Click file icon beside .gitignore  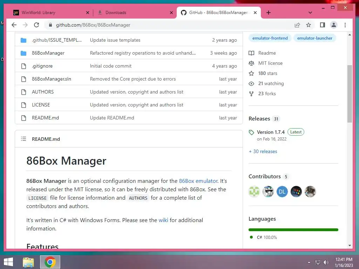click(23, 66)
